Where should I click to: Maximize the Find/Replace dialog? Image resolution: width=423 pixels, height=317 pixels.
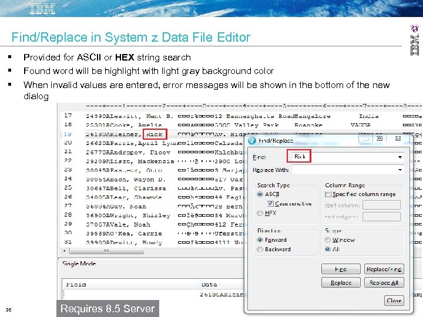point(380,139)
